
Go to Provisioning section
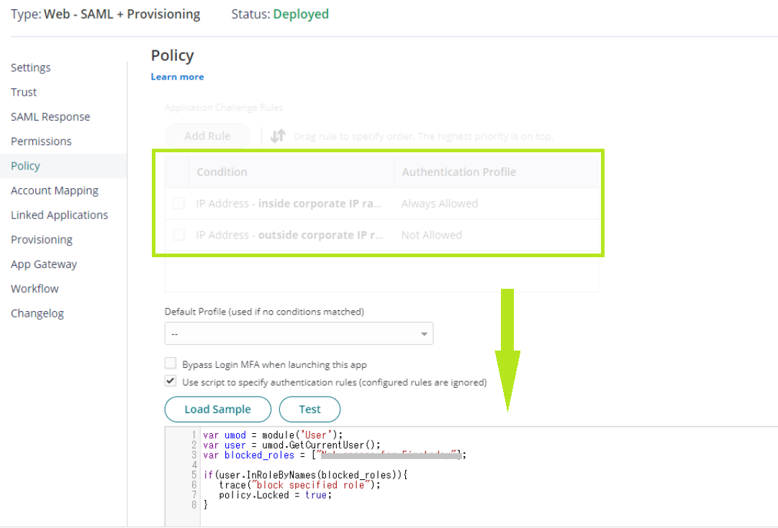click(x=42, y=240)
